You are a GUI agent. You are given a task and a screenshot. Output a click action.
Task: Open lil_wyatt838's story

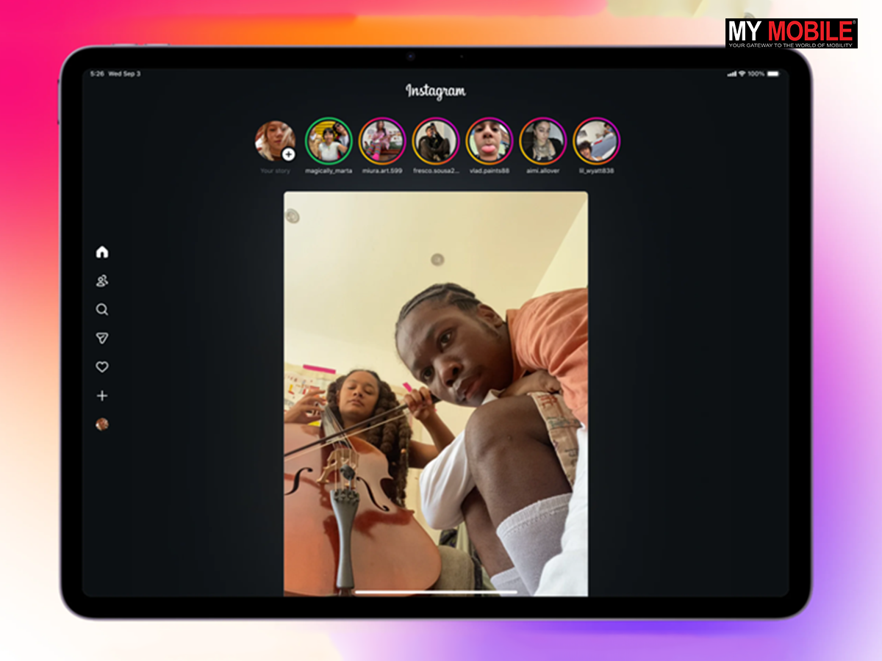pyautogui.click(x=596, y=140)
